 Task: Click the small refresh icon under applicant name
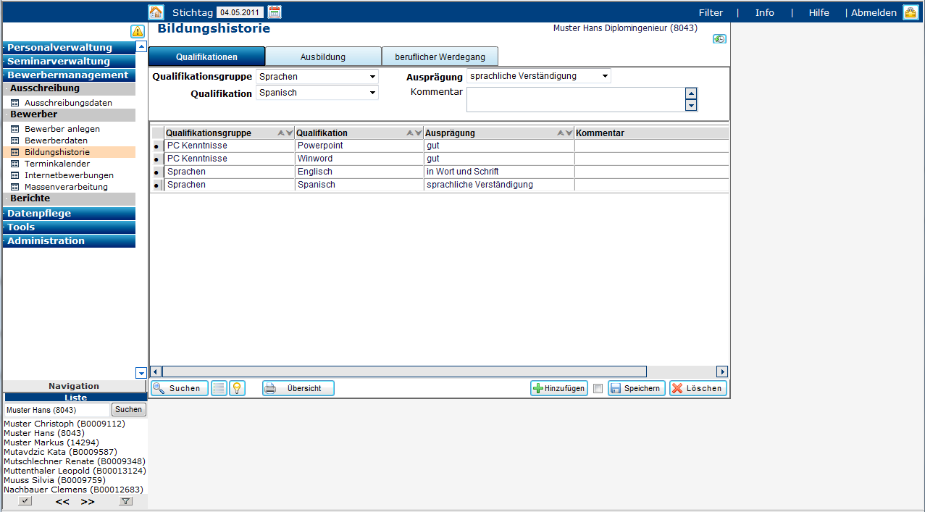pyautogui.click(x=719, y=39)
